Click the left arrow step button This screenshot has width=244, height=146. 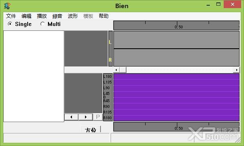click(71, 117)
